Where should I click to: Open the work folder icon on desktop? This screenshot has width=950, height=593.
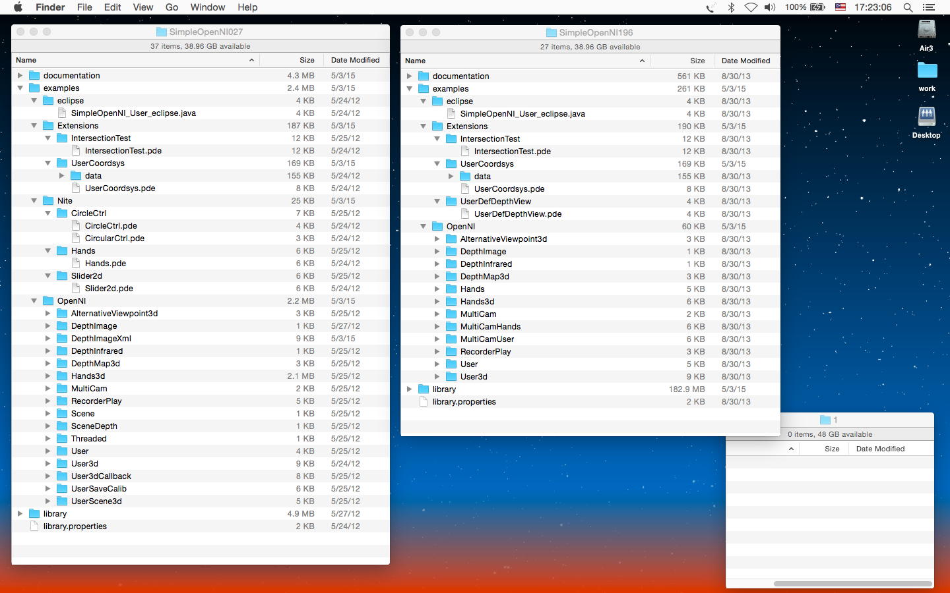927,71
